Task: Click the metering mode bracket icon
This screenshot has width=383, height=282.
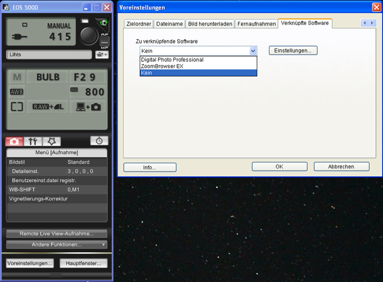Action: point(17,107)
